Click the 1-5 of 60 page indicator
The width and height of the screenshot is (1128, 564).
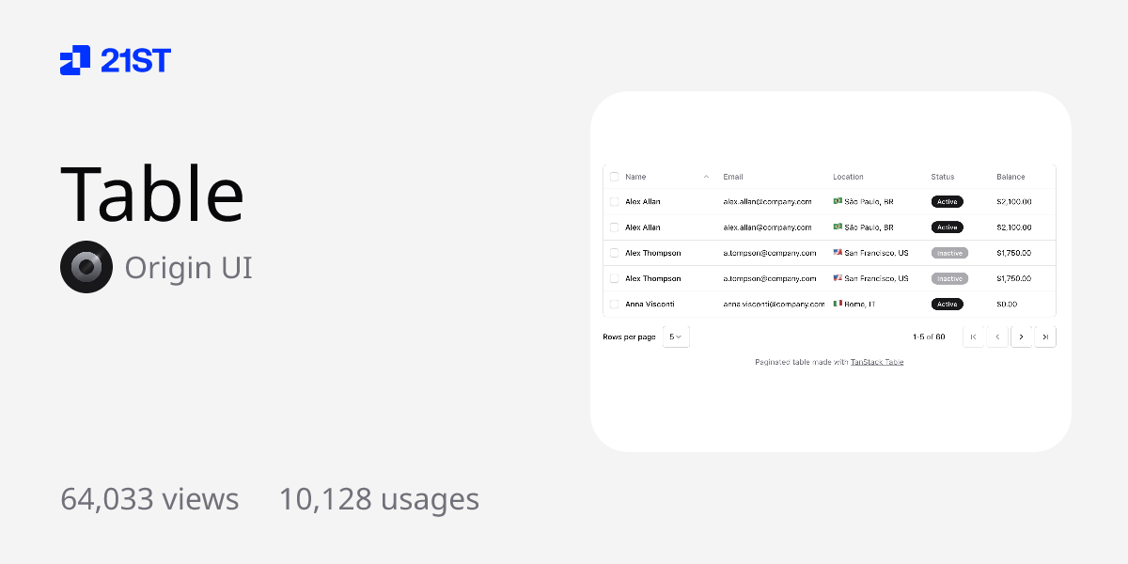[x=929, y=337]
